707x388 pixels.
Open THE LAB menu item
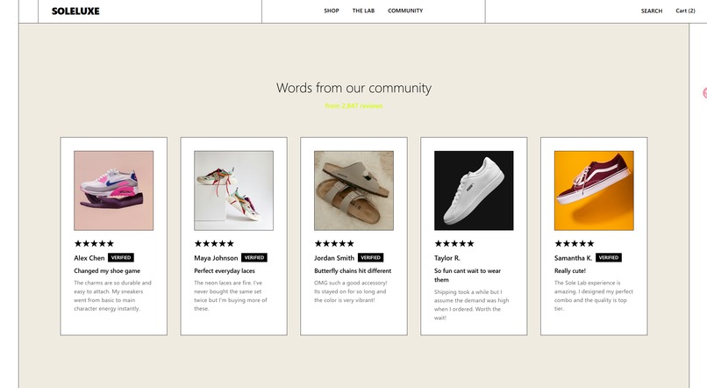363,11
